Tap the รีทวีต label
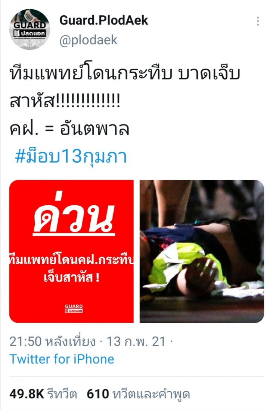 [62, 394]
